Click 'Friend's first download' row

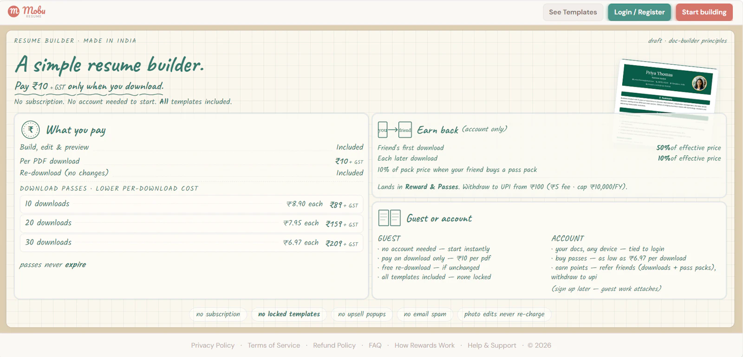coord(549,148)
